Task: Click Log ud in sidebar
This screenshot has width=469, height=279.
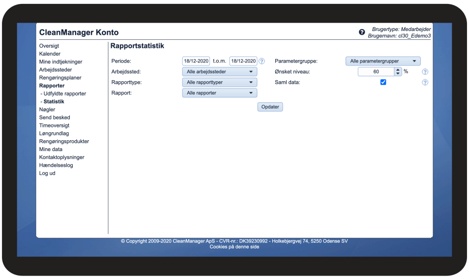Action: 47,173
